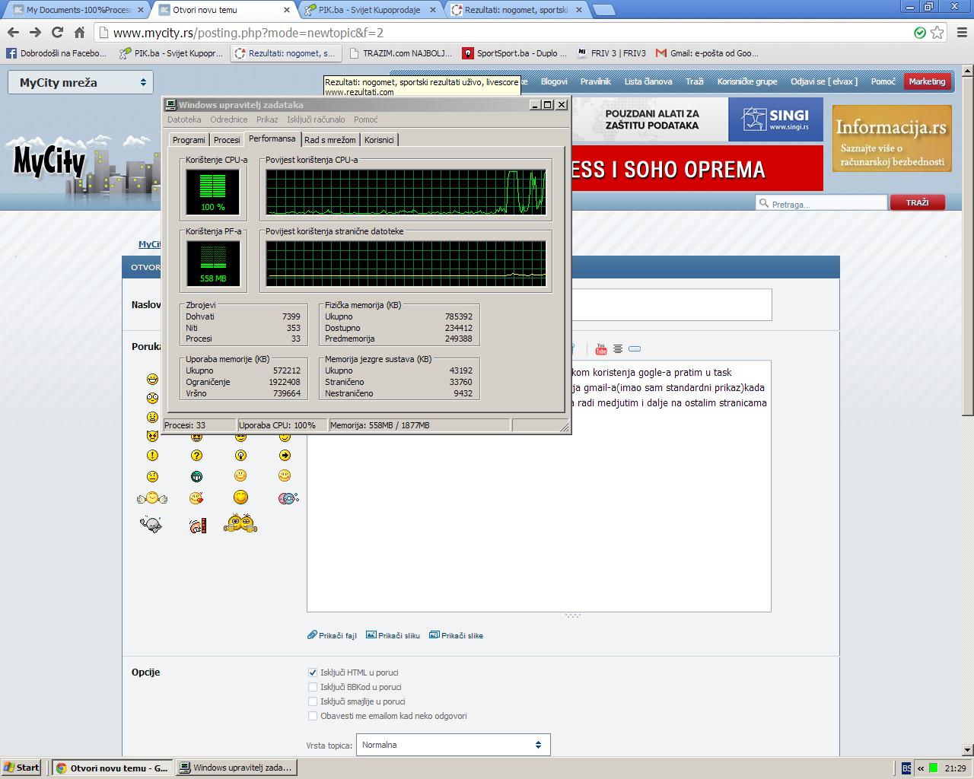Check 'Isključi smajlije u poruci'
Screen dimensions: 974x779
pyautogui.click(x=312, y=701)
